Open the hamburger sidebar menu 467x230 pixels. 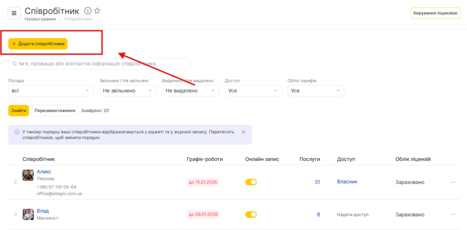(x=14, y=14)
